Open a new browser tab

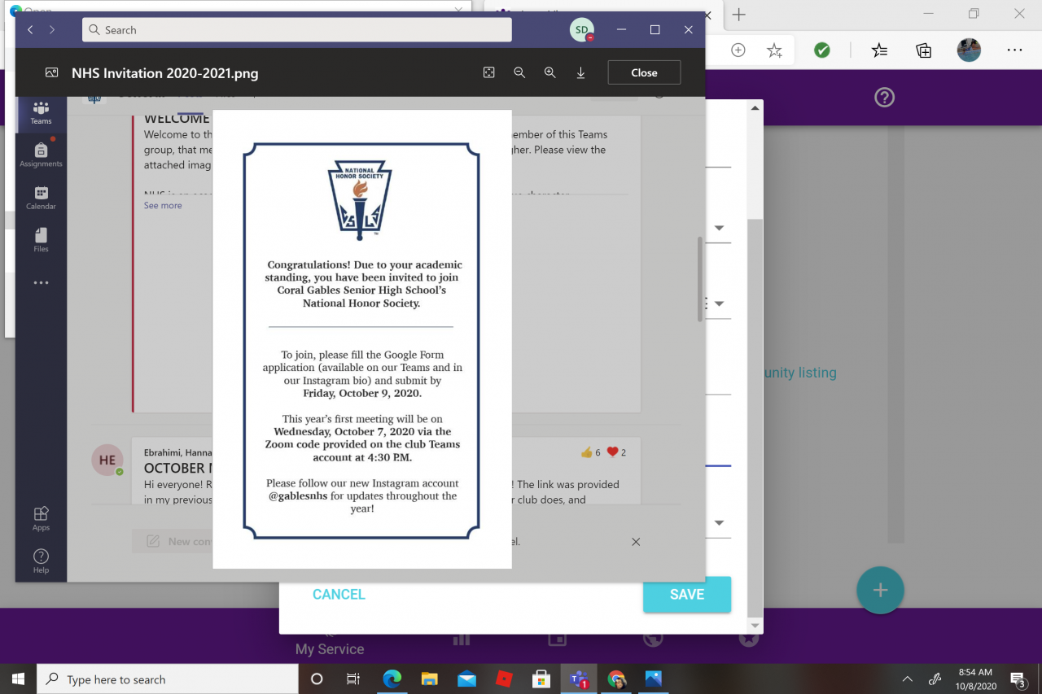tap(738, 15)
